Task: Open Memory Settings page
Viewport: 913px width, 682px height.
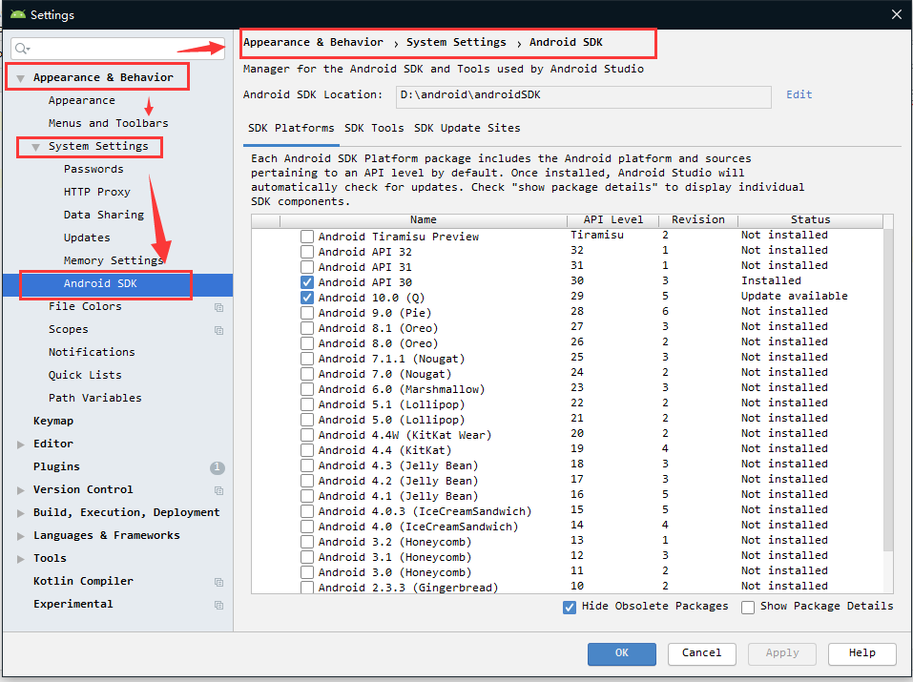Action: coord(114,260)
